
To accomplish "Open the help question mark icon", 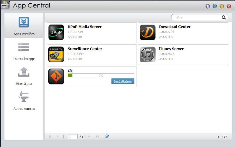I will pyautogui.click(x=215, y=6).
